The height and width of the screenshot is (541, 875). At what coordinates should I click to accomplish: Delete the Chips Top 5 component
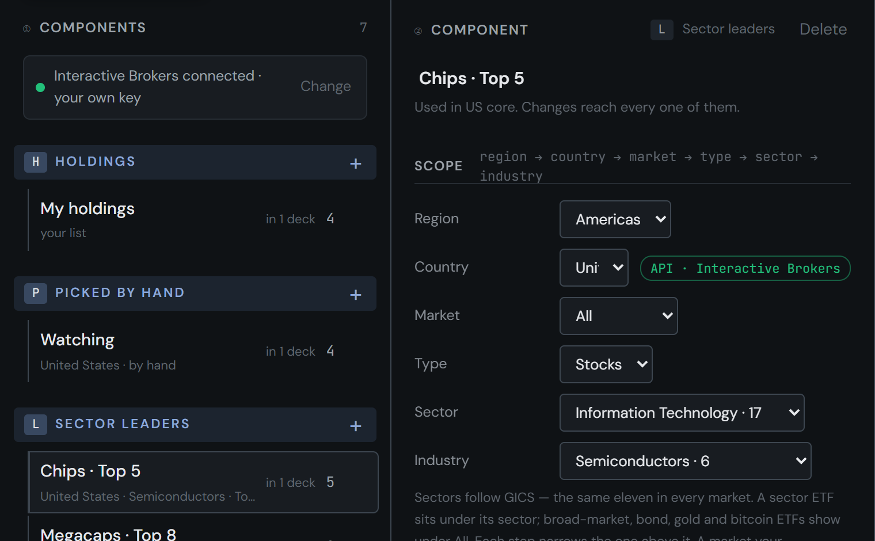pyautogui.click(x=823, y=29)
